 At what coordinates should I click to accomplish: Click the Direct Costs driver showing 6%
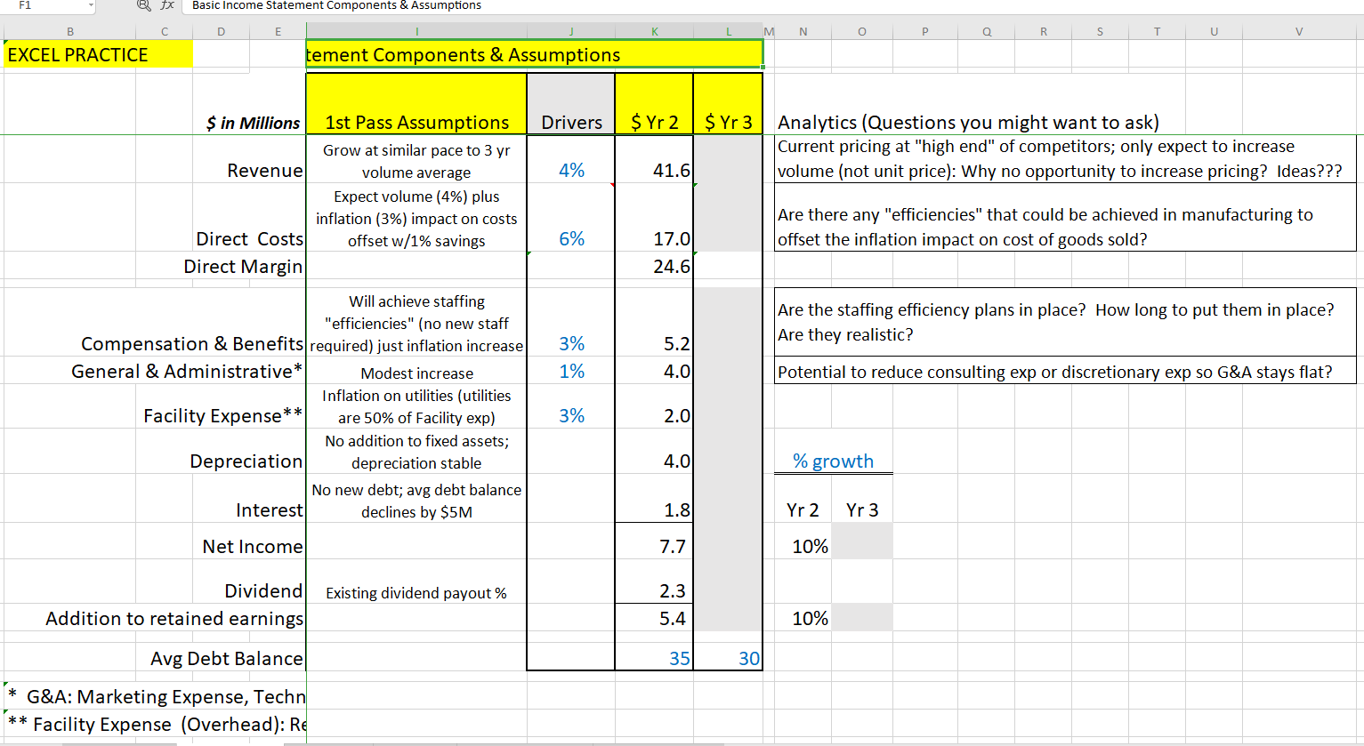[570, 238]
